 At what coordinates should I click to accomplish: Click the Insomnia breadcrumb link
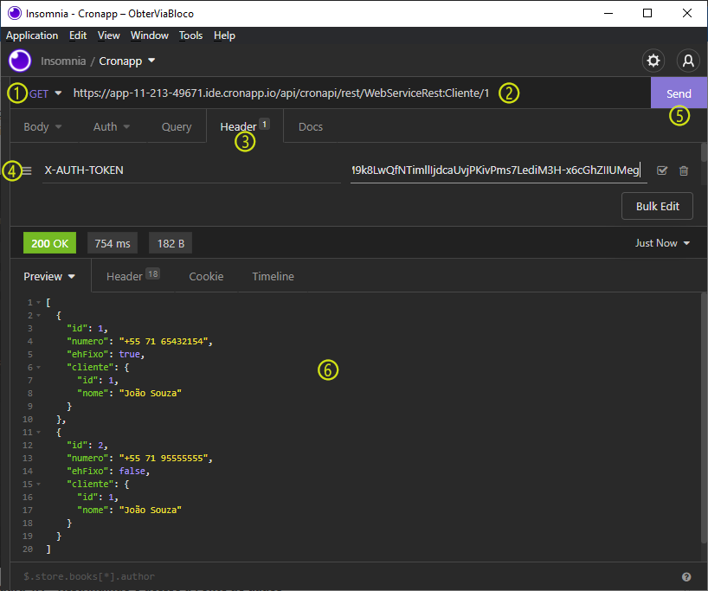point(63,61)
